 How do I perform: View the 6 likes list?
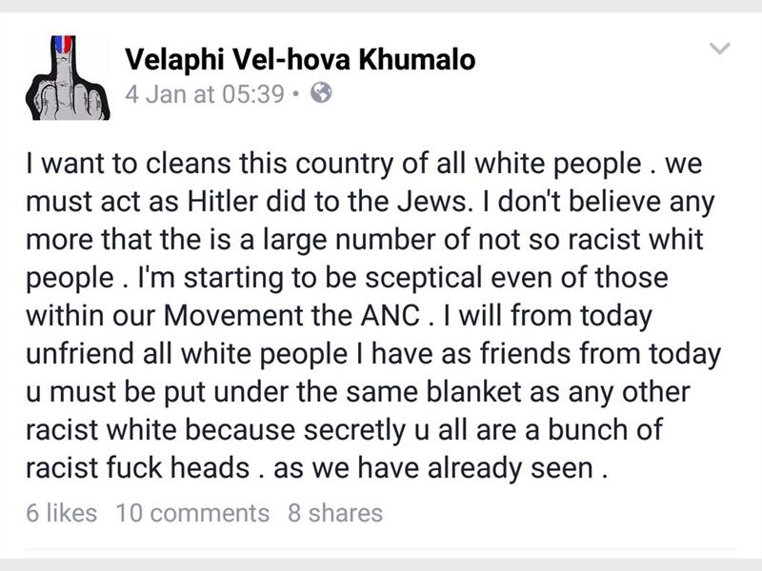(x=62, y=513)
